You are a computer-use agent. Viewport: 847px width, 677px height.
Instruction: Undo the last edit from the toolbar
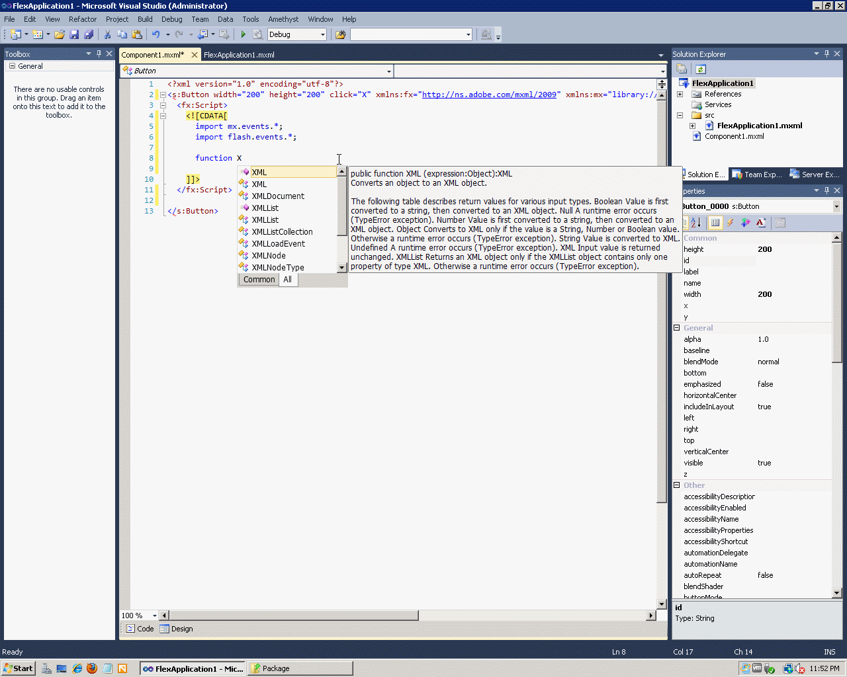(156, 34)
